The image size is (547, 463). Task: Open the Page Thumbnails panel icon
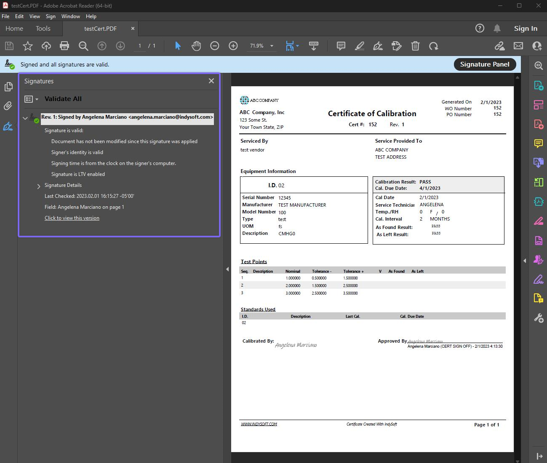8,87
